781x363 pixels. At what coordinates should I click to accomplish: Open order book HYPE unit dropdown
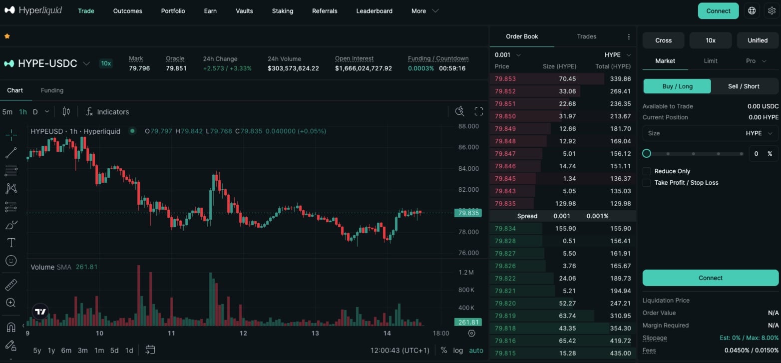(x=618, y=55)
